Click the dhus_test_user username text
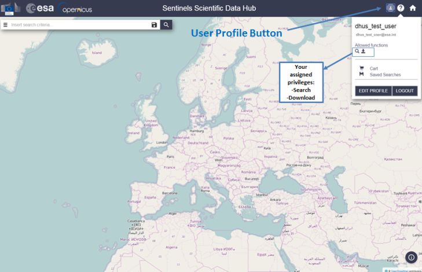 click(x=376, y=26)
